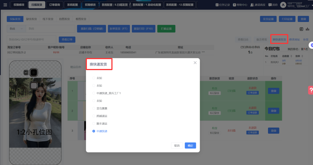Screen dimensions: 313x165
Task: Click the 补发 link
Action: point(306,39)
